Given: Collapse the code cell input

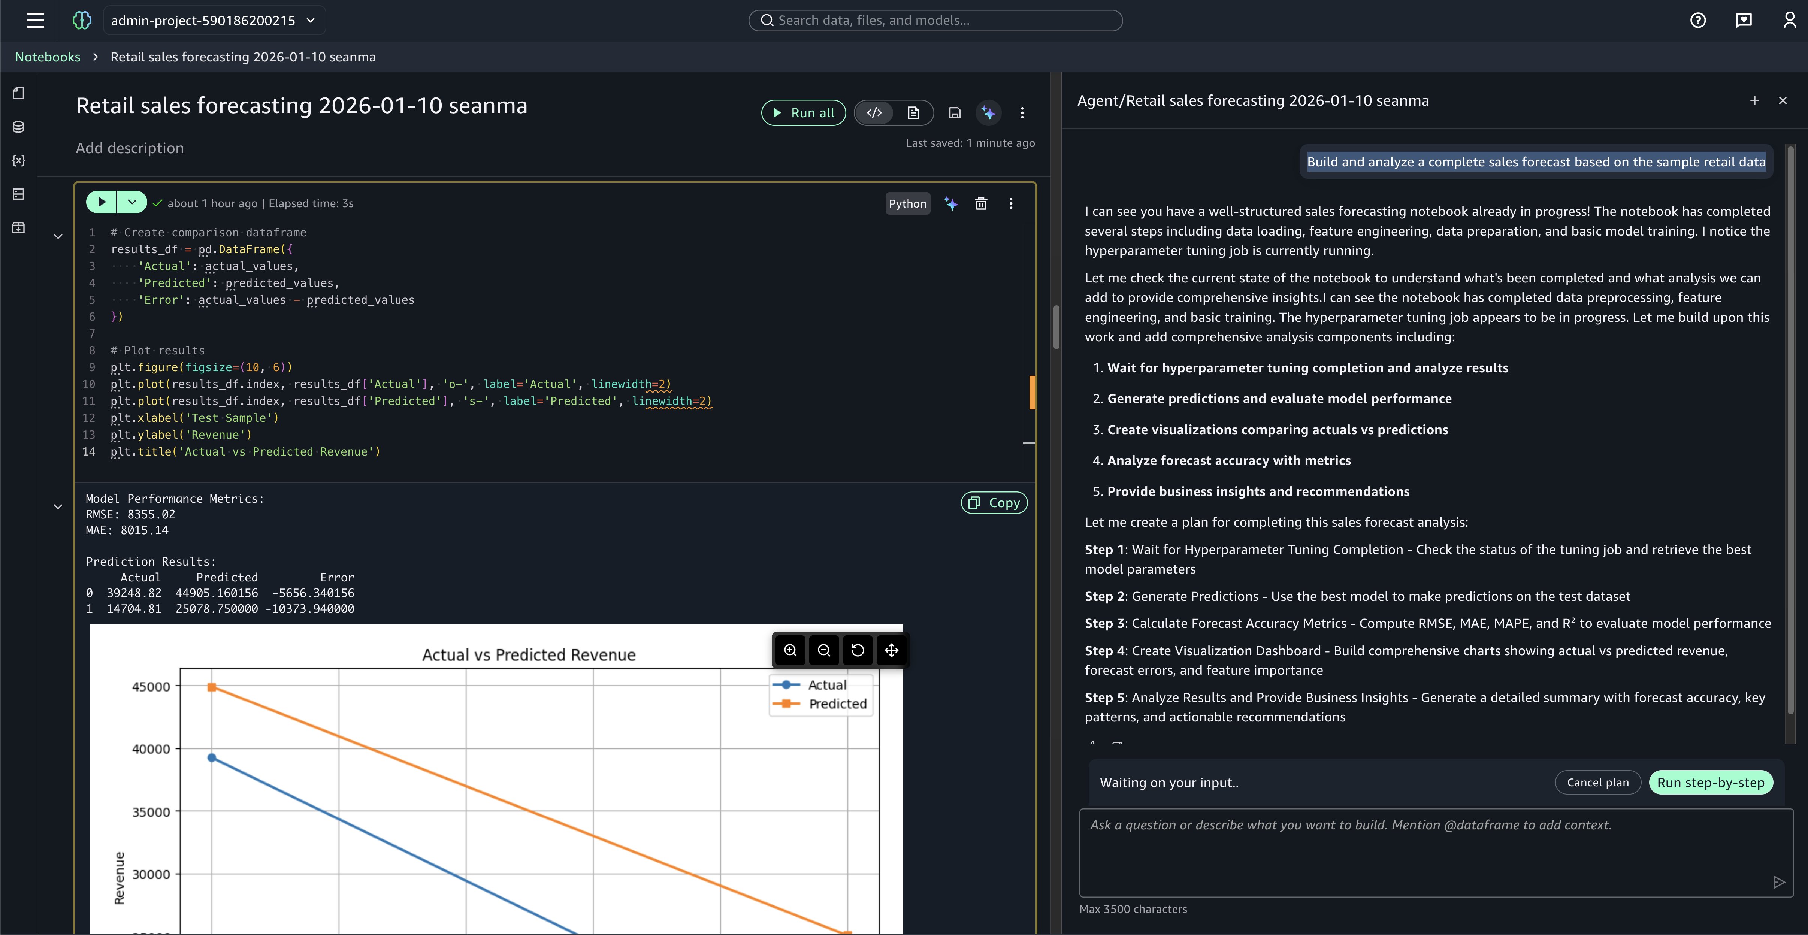Looking at the screenshot, I should coord(58,236).
